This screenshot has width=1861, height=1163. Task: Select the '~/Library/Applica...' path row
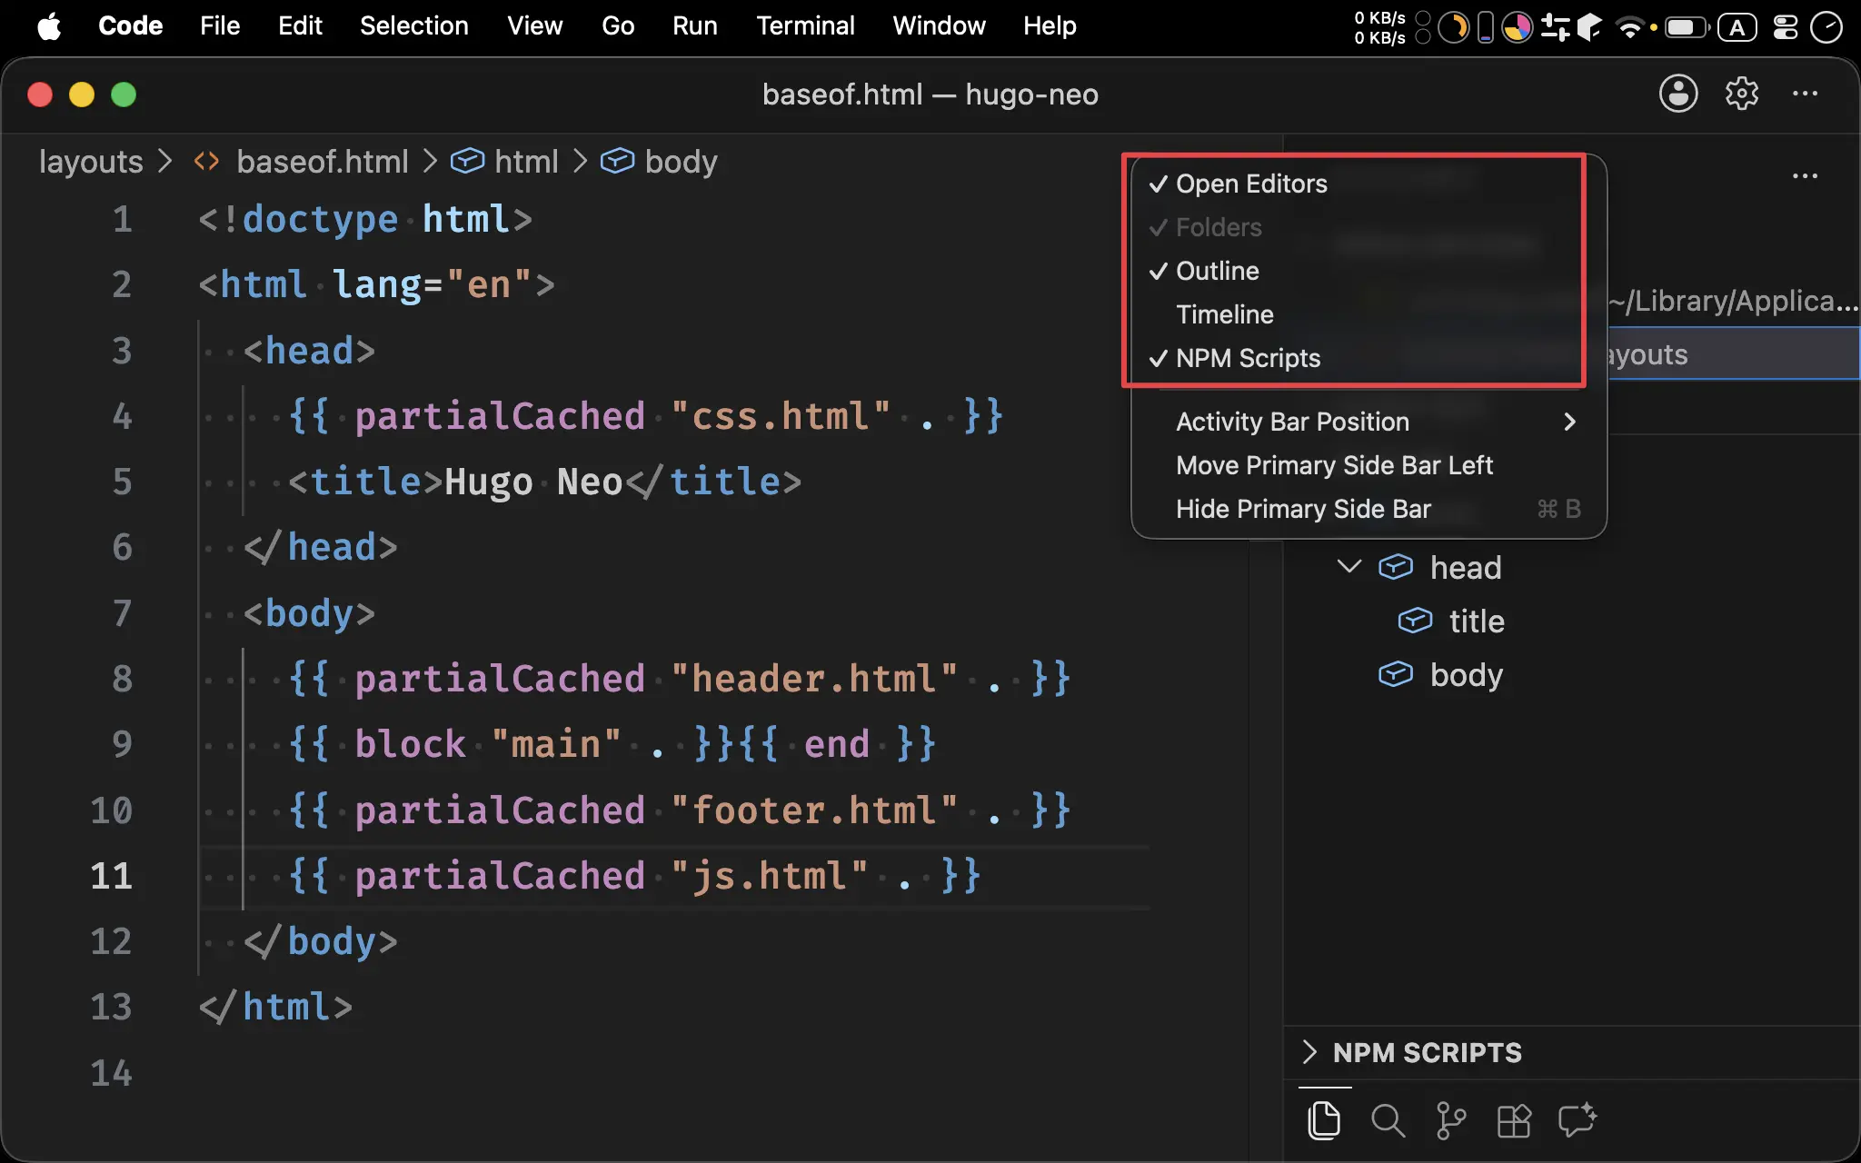tap(1734, 301)
